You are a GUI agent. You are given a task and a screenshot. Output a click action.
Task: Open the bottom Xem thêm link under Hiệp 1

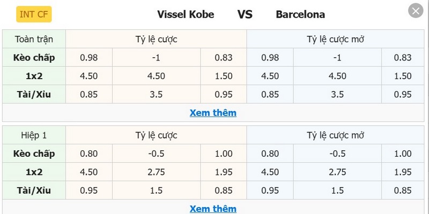pos(213,208)
